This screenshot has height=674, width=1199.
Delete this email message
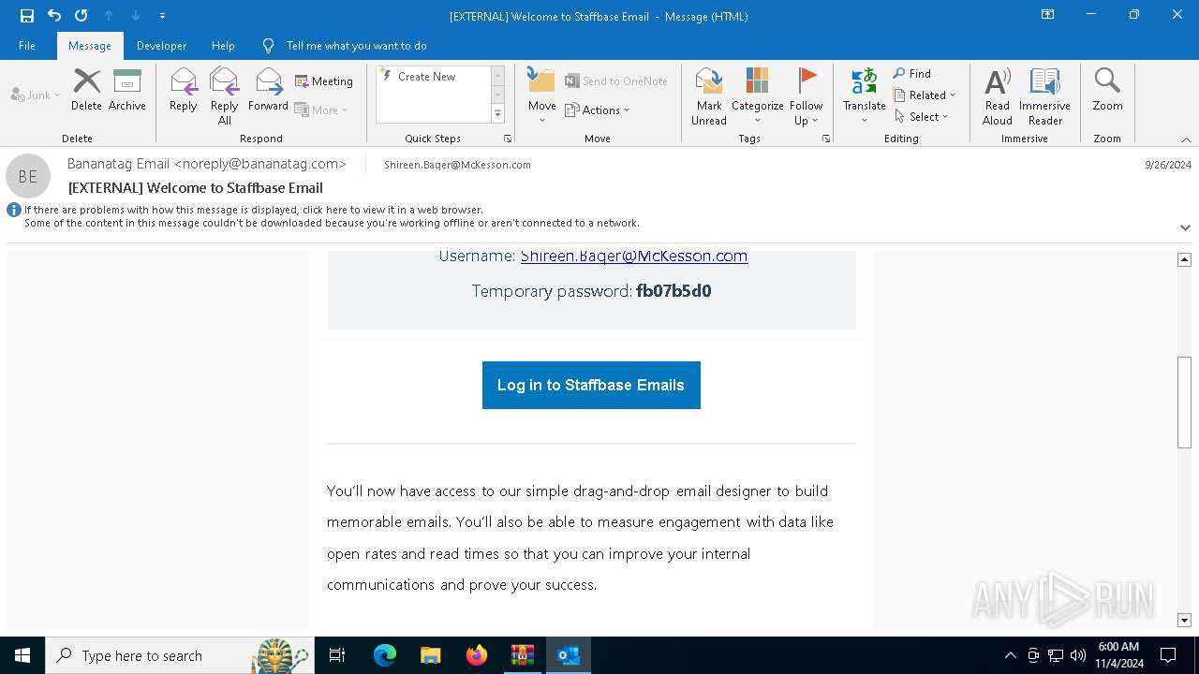pyautogui.click(x=86, y=90)
